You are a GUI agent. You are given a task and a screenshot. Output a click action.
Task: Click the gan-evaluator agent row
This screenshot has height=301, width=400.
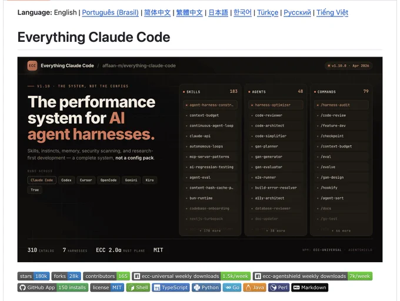point(276,167)
